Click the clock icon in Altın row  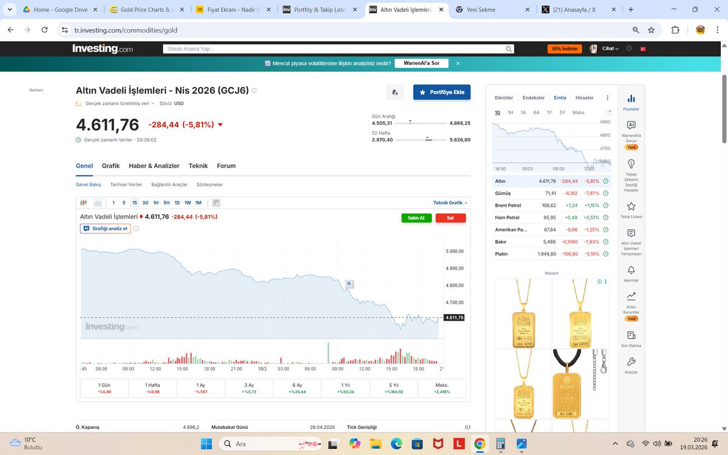tap(605, 181)
